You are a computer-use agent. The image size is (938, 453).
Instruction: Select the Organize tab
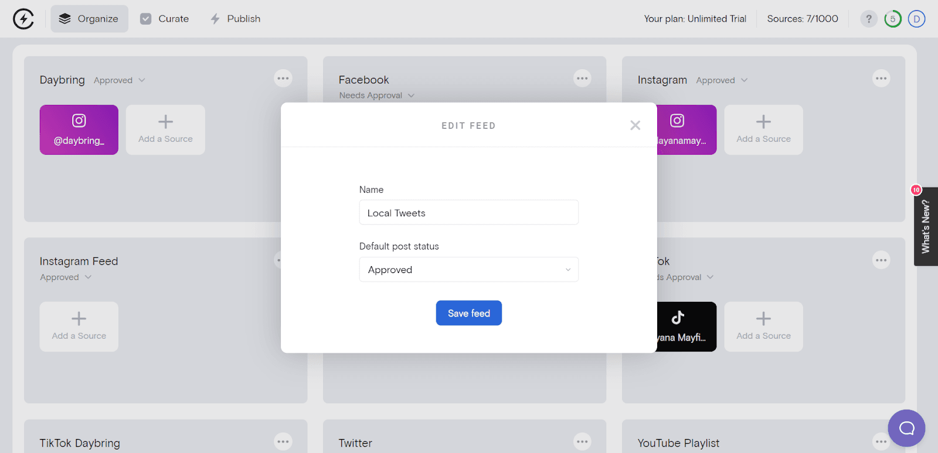(x=89, y=19)
